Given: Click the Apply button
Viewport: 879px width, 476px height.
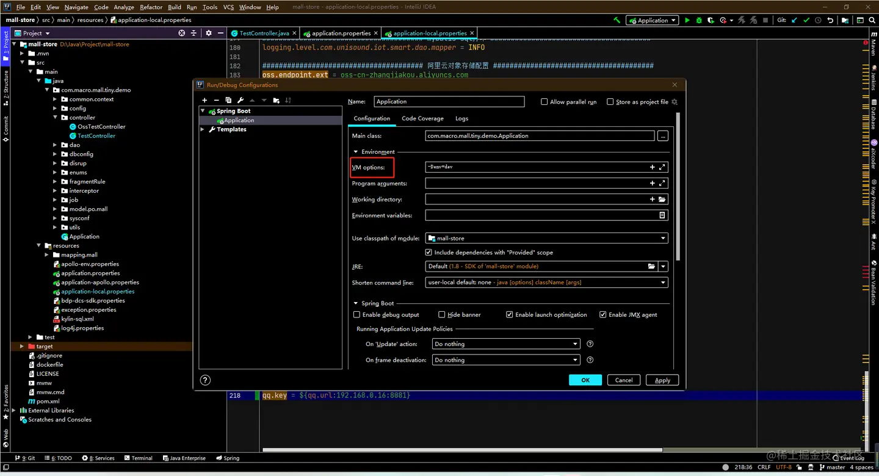Looking at the screenshot, I should click(662, 380).
